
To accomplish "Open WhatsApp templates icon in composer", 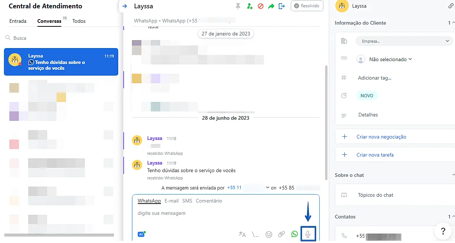I will point(294,234).
